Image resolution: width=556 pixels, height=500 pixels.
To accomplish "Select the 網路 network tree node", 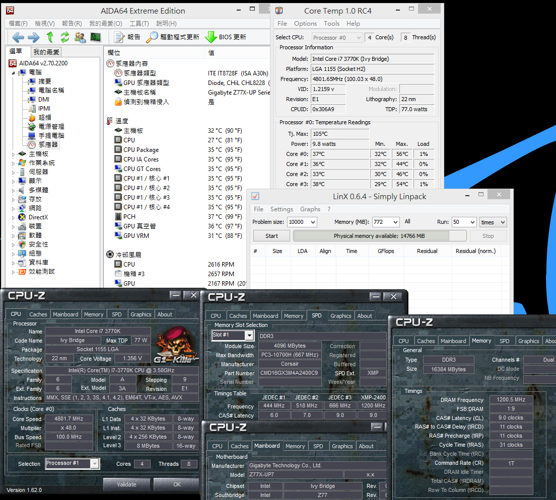I will (x=30, y=208).
